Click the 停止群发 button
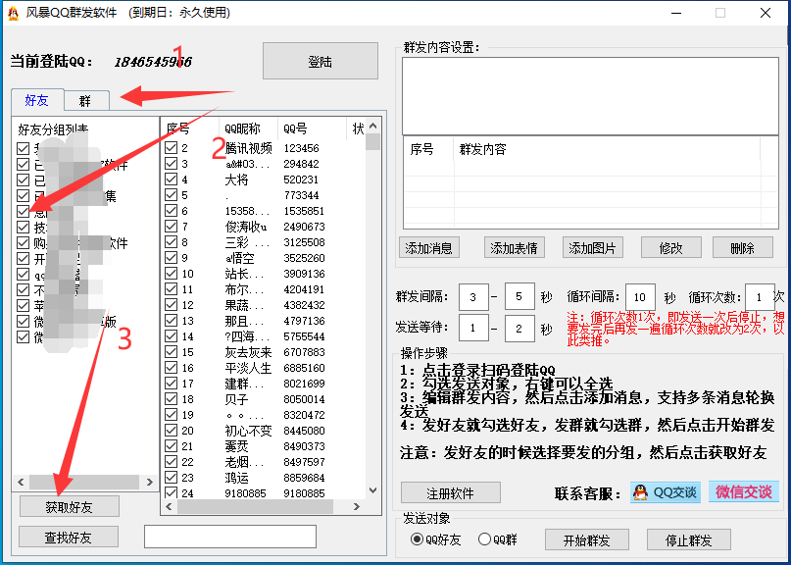 (x=689, y=539)
